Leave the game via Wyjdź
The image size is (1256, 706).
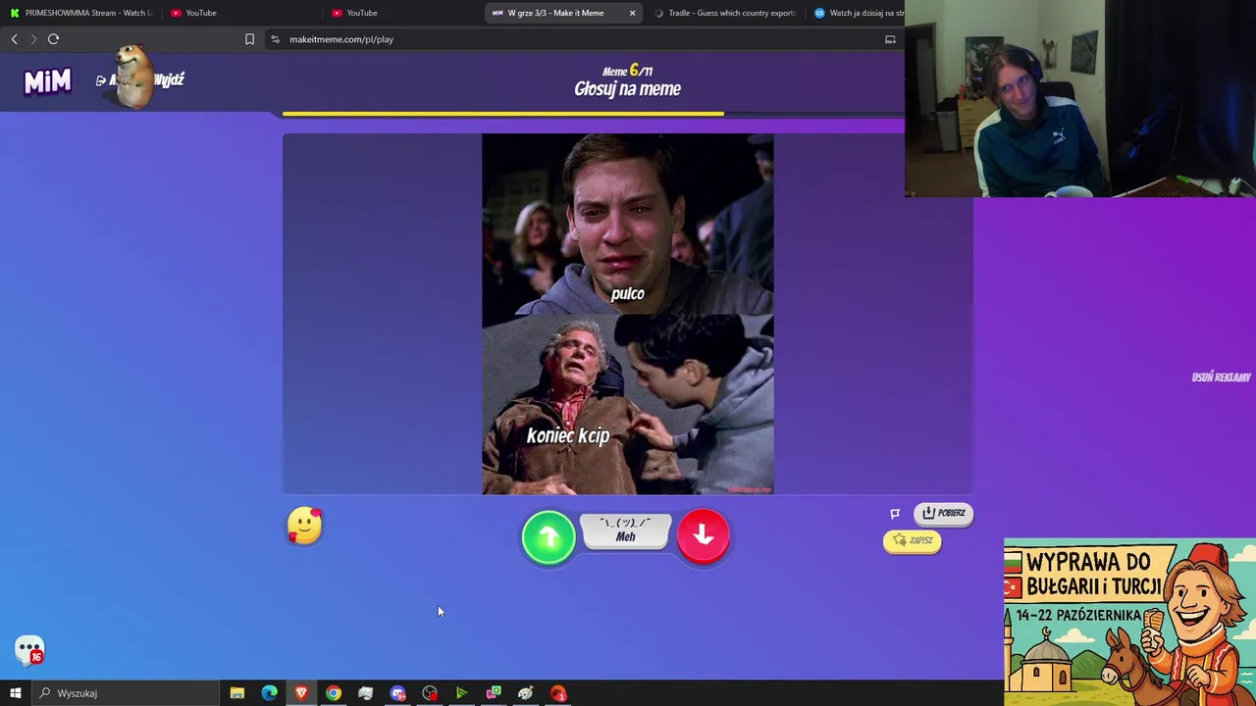point(169,80)
